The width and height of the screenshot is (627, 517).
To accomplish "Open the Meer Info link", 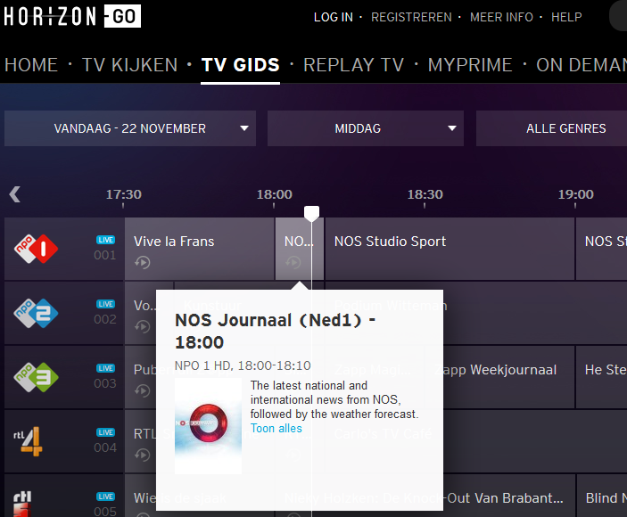I will 501,17.
